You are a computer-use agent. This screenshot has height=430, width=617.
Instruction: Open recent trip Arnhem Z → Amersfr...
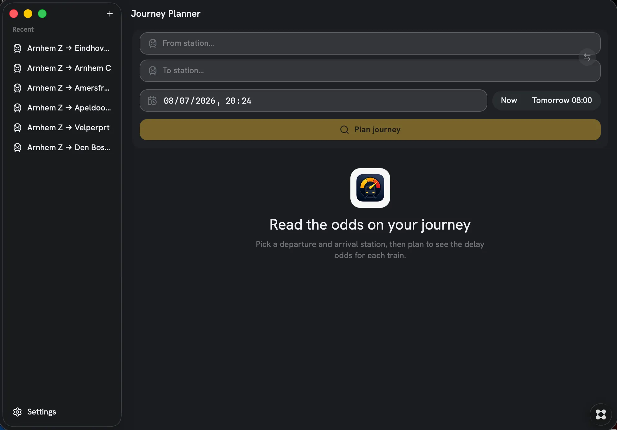[x=62, y=88]
